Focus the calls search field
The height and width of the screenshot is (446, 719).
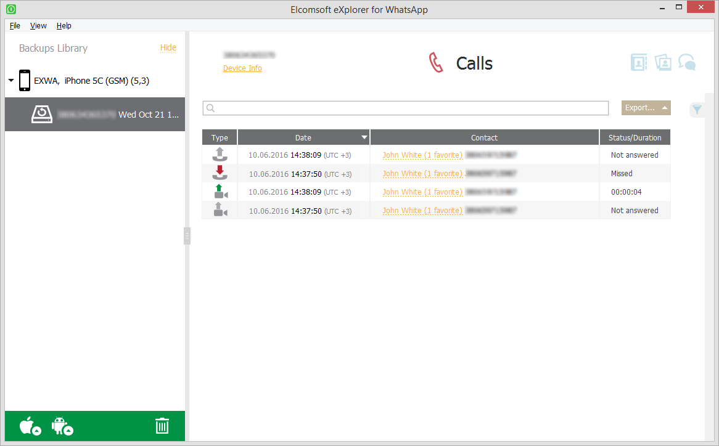(x=405, y=108)
